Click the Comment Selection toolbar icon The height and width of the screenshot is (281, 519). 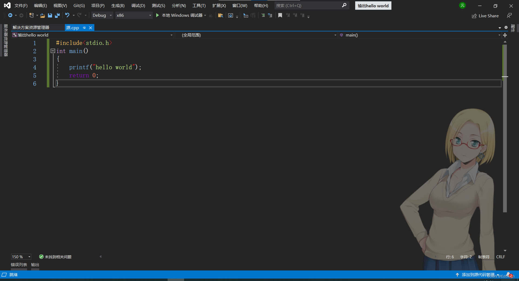pos(270,15)
